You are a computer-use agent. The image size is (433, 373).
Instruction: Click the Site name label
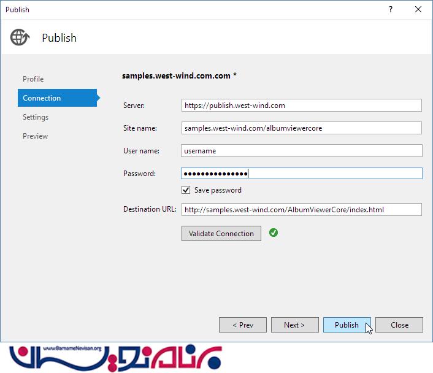tap(140, 128)
